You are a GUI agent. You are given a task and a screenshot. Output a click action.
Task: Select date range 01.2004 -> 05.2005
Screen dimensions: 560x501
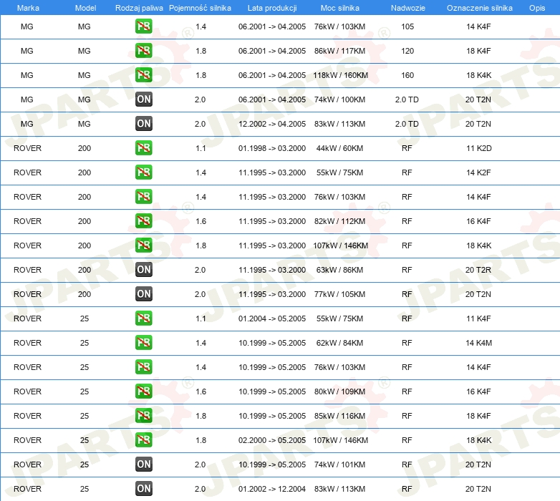point(272,318)
